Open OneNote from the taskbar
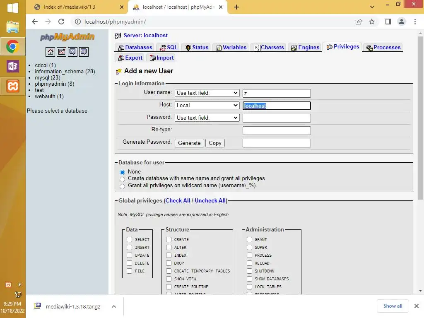Image resolution: width=424 pixels, height=318 pixels. [13, 66]
